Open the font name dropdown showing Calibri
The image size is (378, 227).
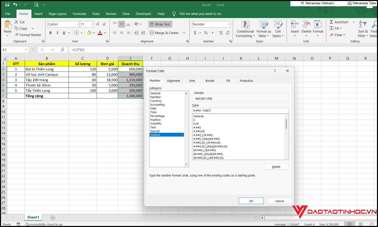[x=77, y=24]
